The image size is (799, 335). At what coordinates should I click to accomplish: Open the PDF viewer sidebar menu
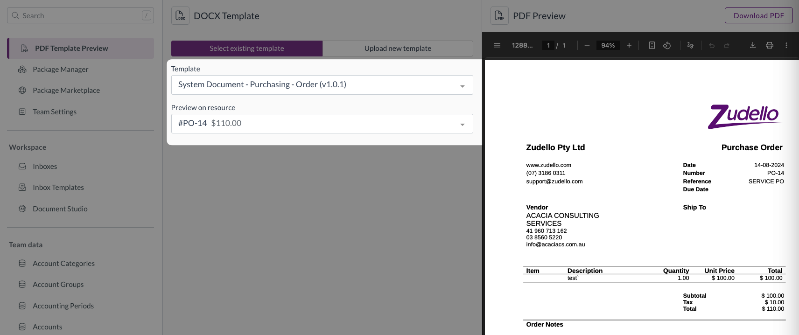497,45
